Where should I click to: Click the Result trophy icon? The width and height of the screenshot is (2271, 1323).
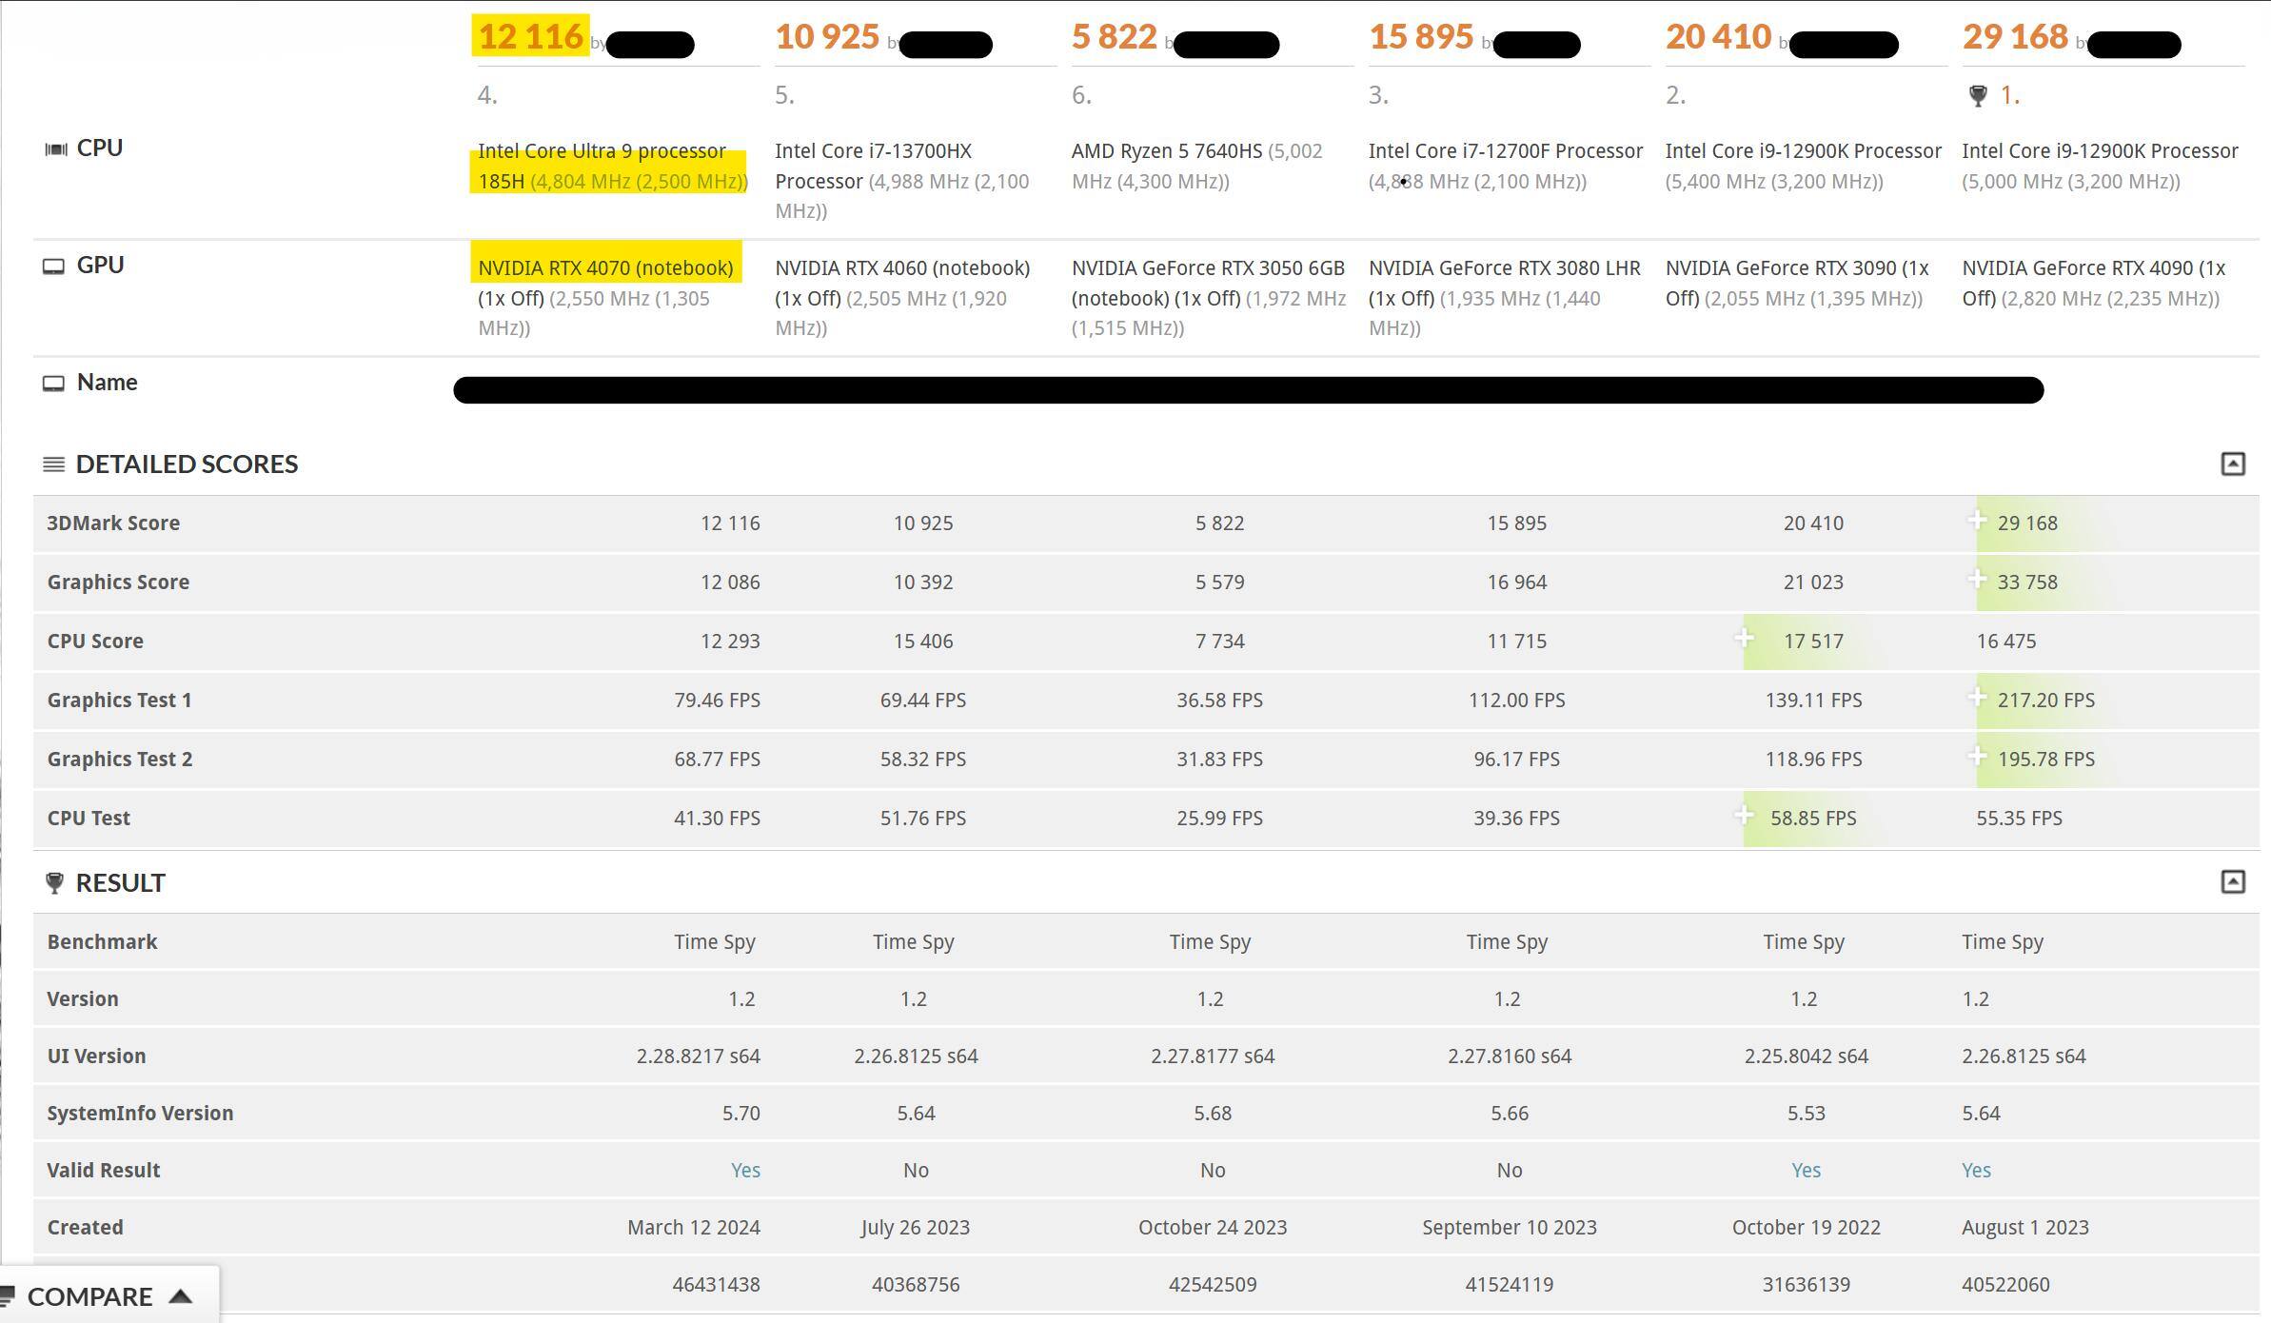tap(54, 882)
